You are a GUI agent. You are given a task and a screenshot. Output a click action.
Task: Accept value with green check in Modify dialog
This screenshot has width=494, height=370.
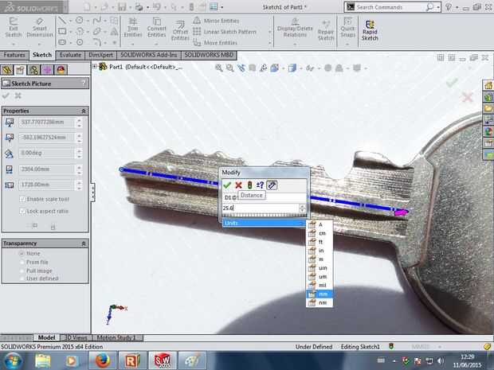tap(227, 185)
